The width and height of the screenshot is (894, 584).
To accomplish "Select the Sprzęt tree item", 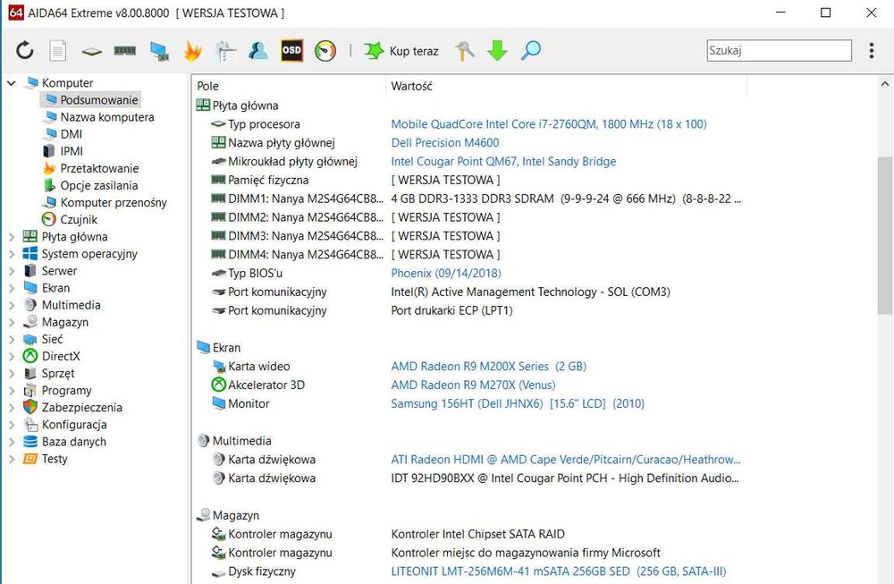I will [x=57, y=374].
